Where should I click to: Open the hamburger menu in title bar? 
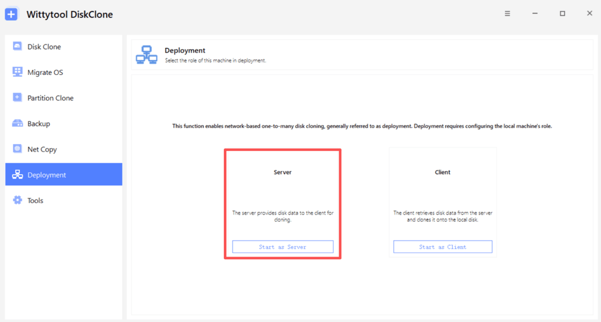tap(507, 13)
